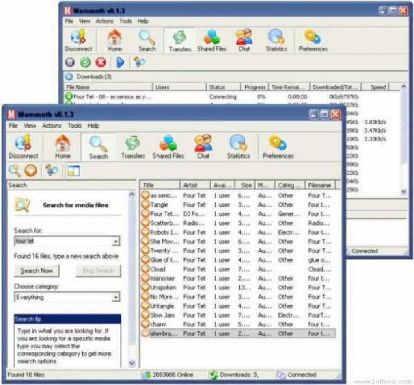Open Statistics in front window toolbar
The width and height of the screenshot is (414, 385).
238,147
